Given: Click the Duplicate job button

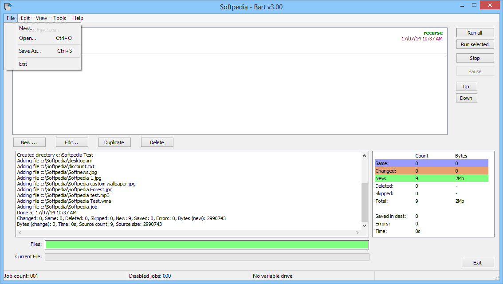Looking at the screenshot, I should 114,142.
